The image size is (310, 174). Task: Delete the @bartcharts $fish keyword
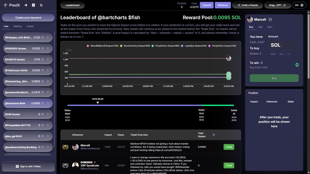click(48, 103)
